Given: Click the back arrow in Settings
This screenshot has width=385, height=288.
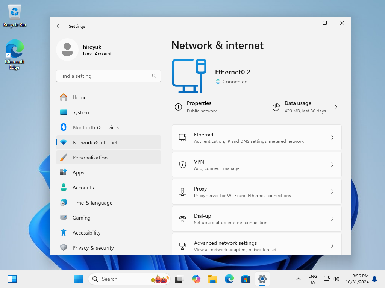Looking at the screenshot, I should [x=59, y=26].
